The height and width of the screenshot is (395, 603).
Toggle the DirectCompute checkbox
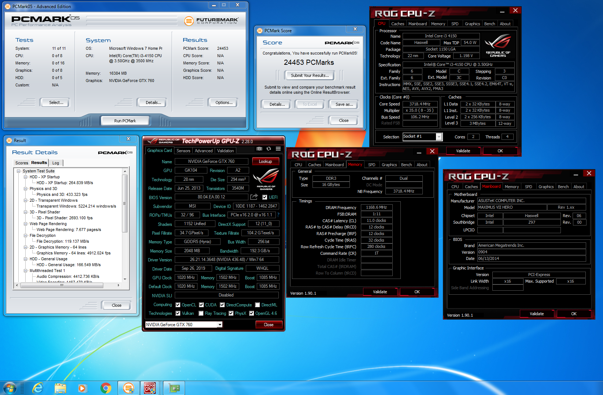[x=222, y=305]
